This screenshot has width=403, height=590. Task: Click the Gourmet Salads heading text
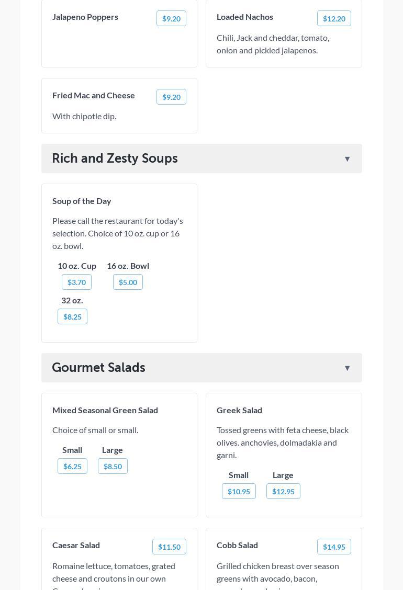[98, 368]
